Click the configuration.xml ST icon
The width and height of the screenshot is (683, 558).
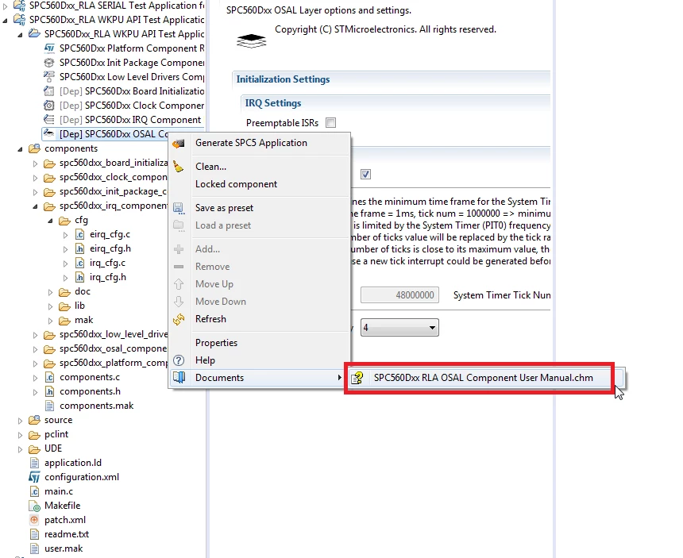point(34,477)
